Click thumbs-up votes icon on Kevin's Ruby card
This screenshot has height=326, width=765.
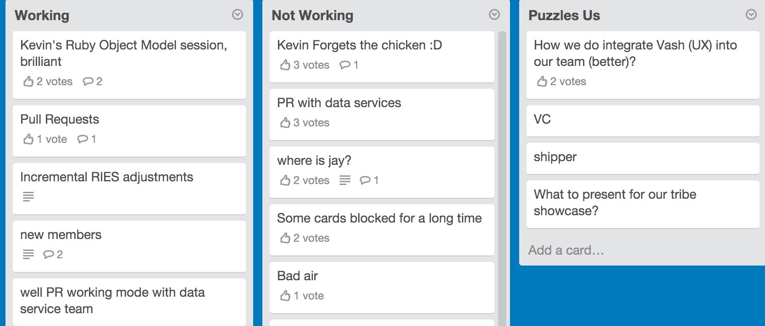(x=28, y=81)
